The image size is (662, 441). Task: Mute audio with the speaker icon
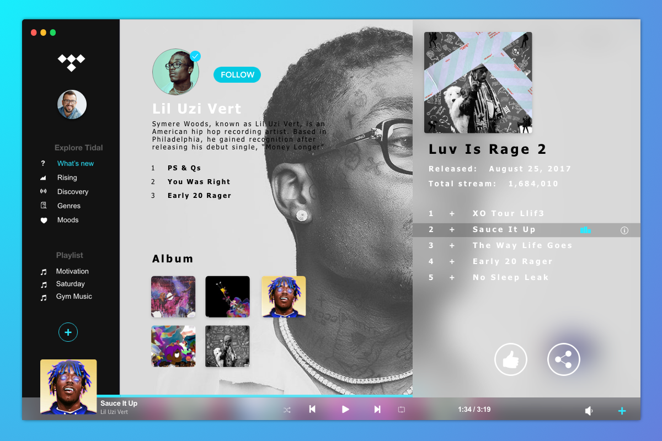coord(589,411)
